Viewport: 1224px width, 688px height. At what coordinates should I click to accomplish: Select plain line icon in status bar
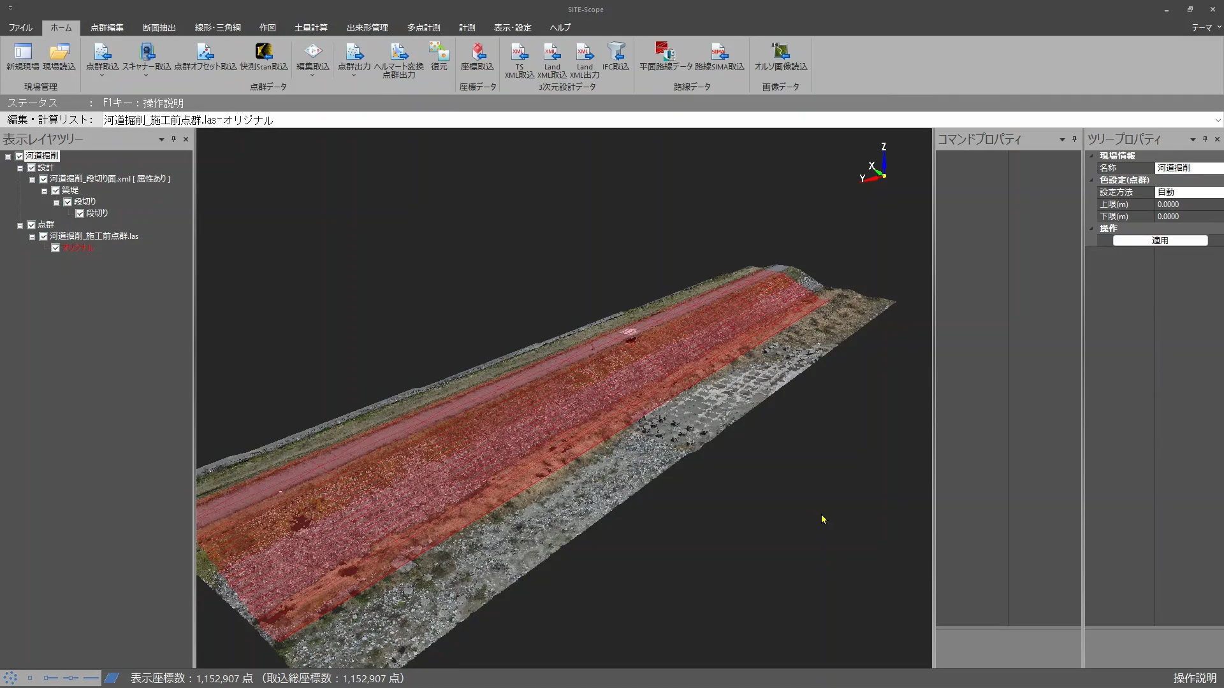tap(91, 678)
